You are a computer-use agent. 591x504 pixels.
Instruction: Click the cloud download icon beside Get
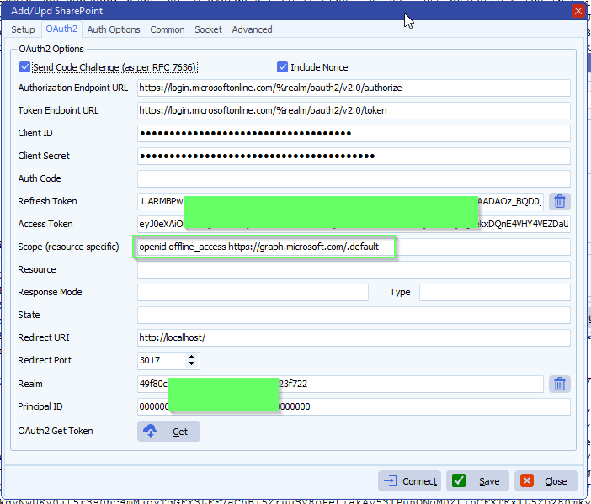point(150,431)
